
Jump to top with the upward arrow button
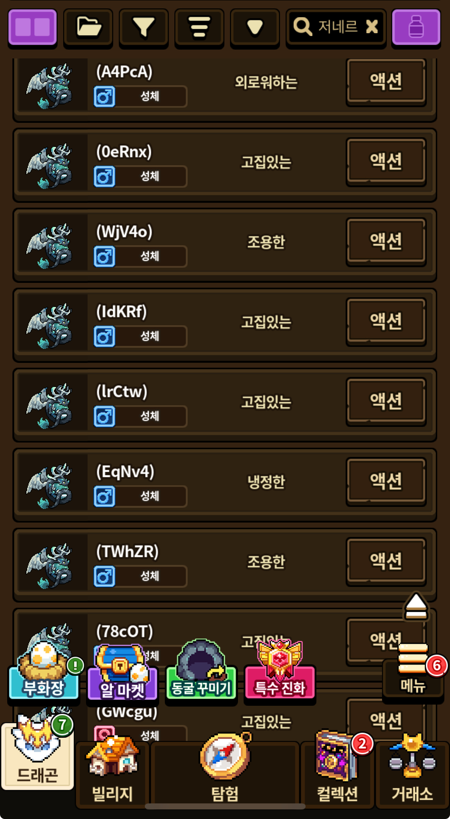click(416, 607)
